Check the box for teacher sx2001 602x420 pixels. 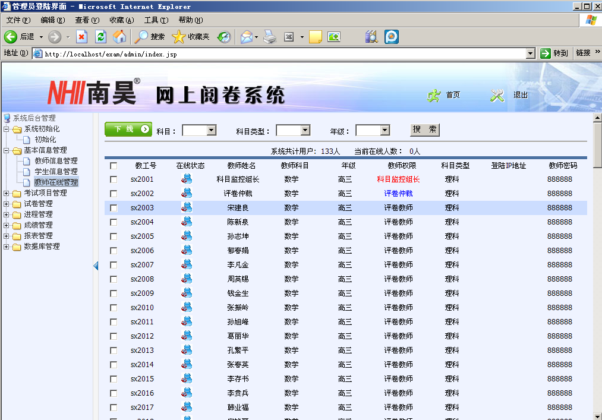pyautogui.click(x=114, y=179)
